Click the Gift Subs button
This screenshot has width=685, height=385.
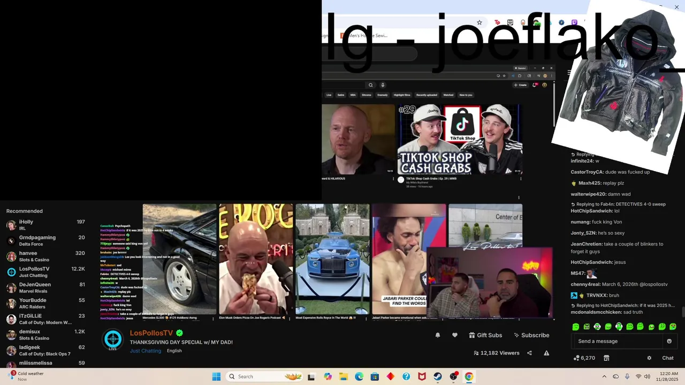(485, 335)
